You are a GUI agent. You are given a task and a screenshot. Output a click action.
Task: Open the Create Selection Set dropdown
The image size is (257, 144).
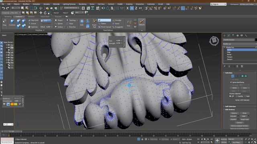pyautogui.click(x=71, y=8)
